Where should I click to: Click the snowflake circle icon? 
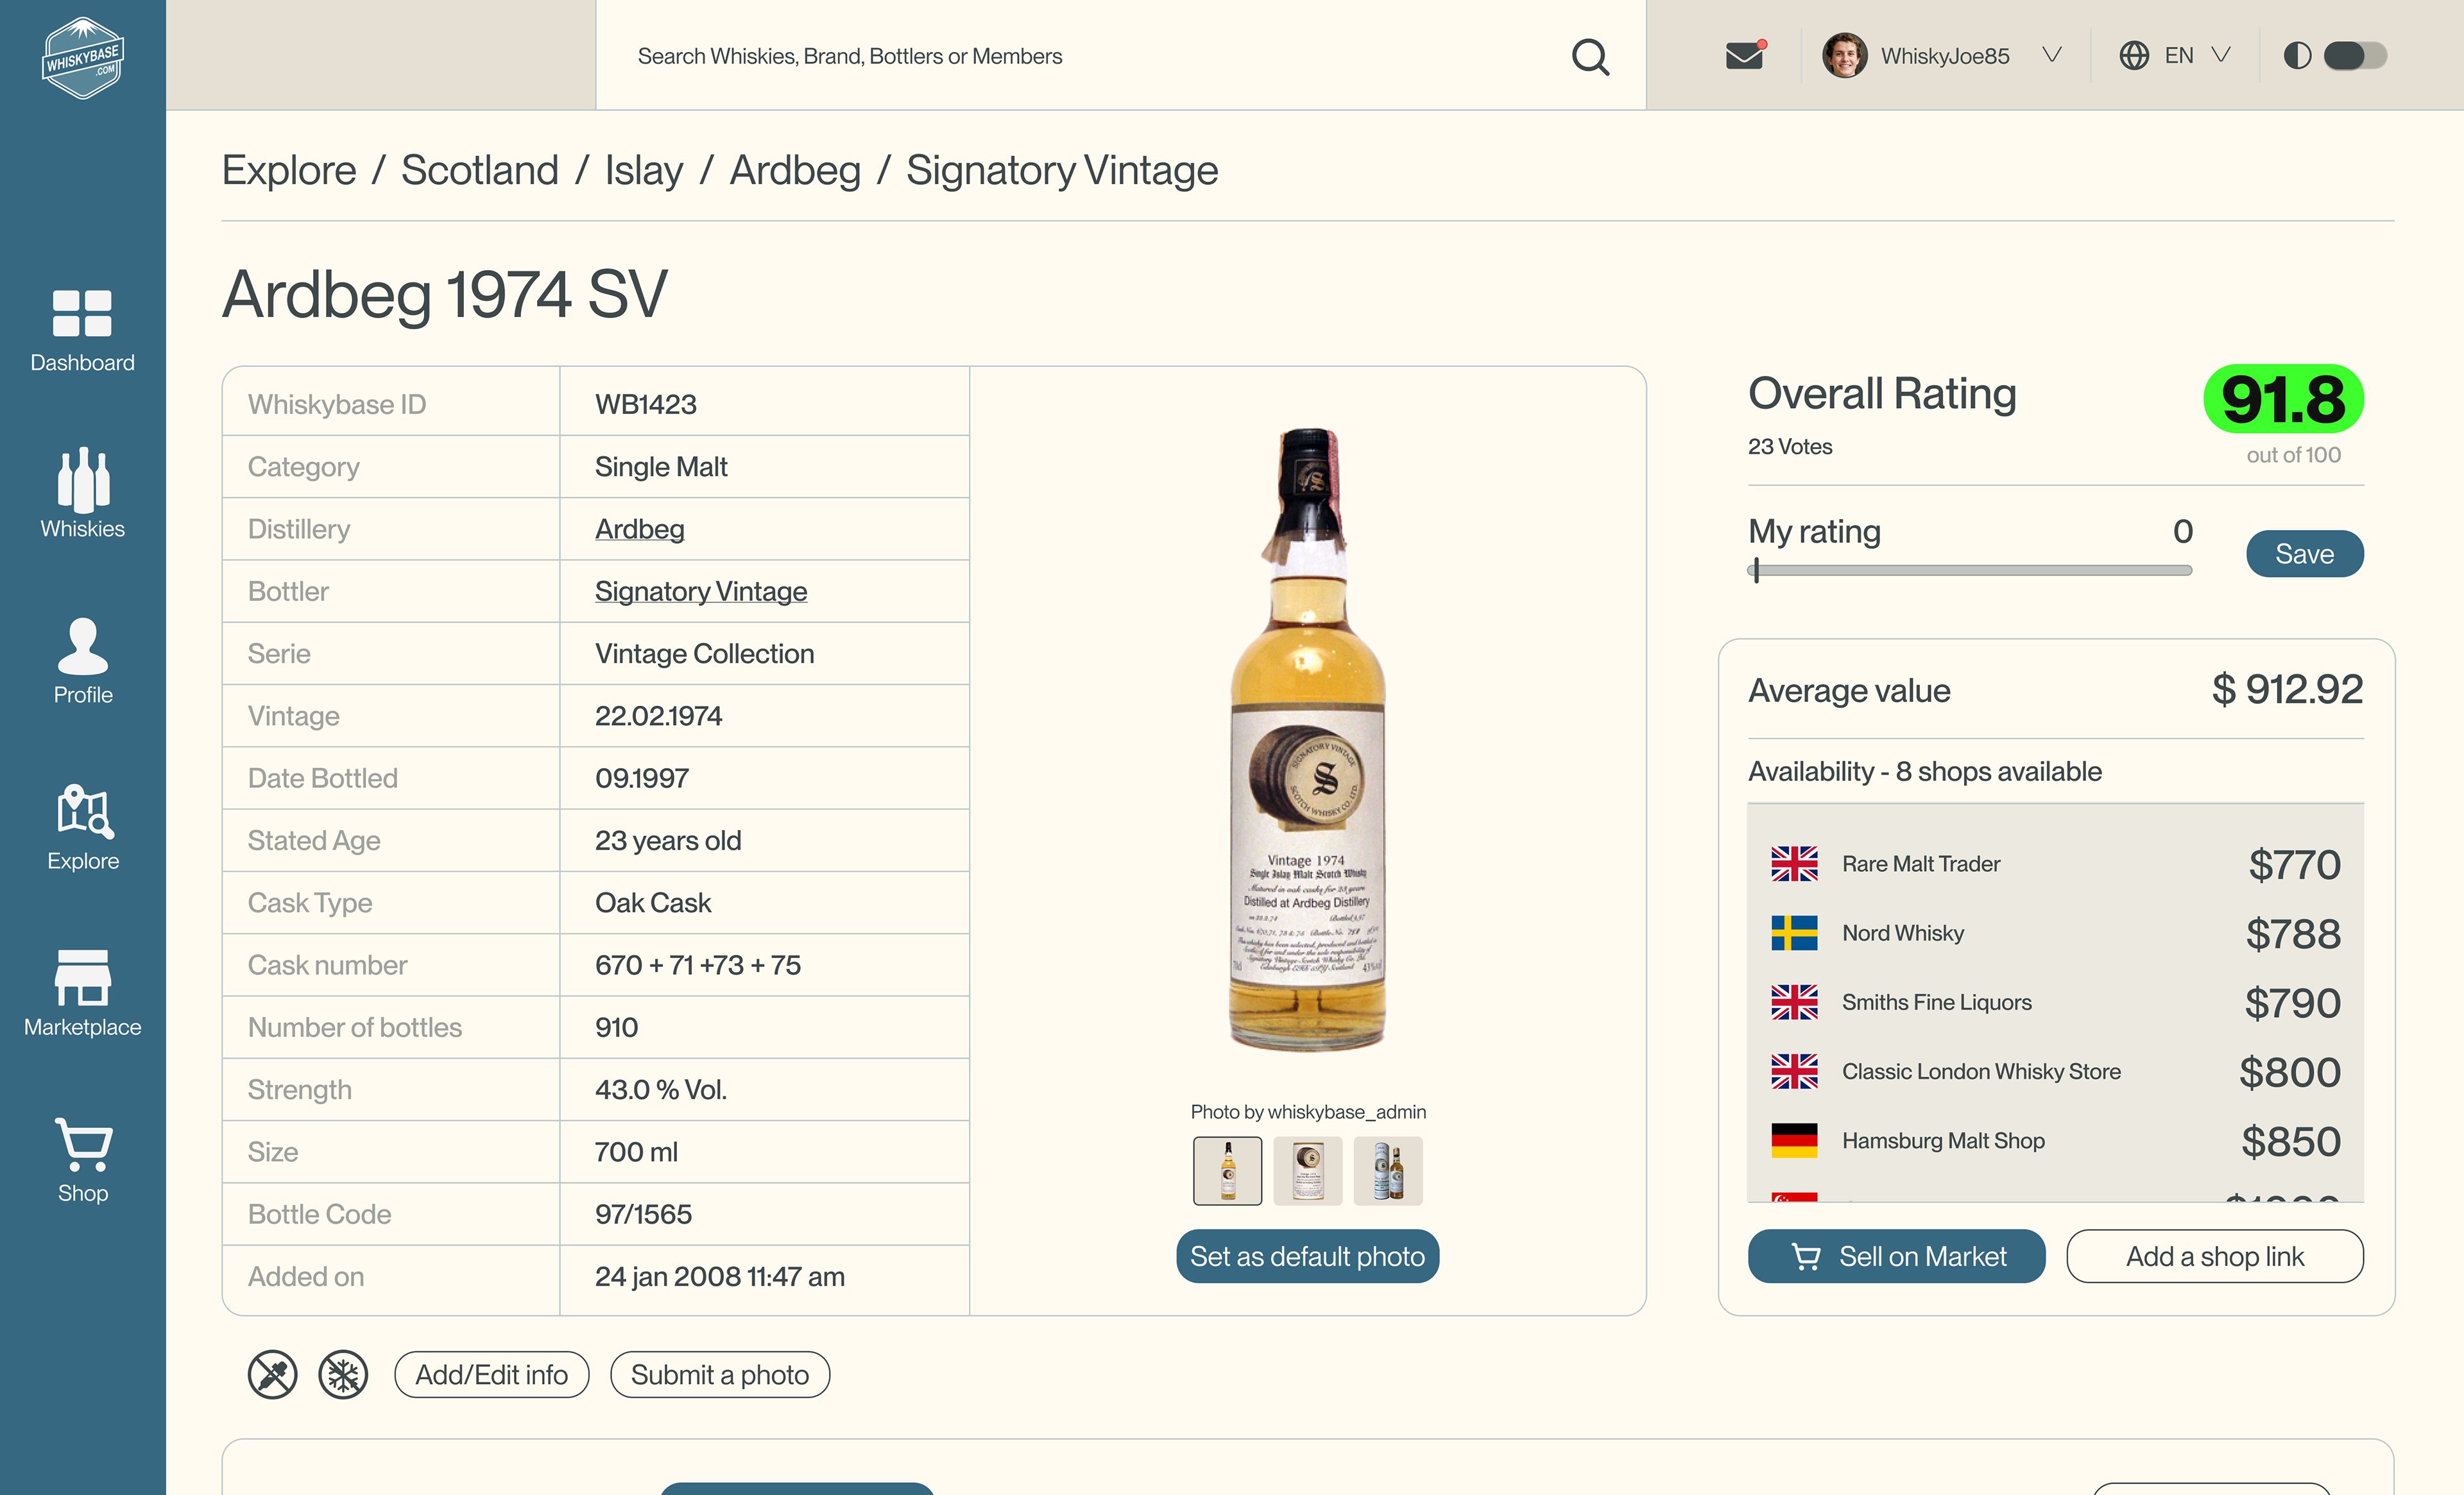(343, 1374)
